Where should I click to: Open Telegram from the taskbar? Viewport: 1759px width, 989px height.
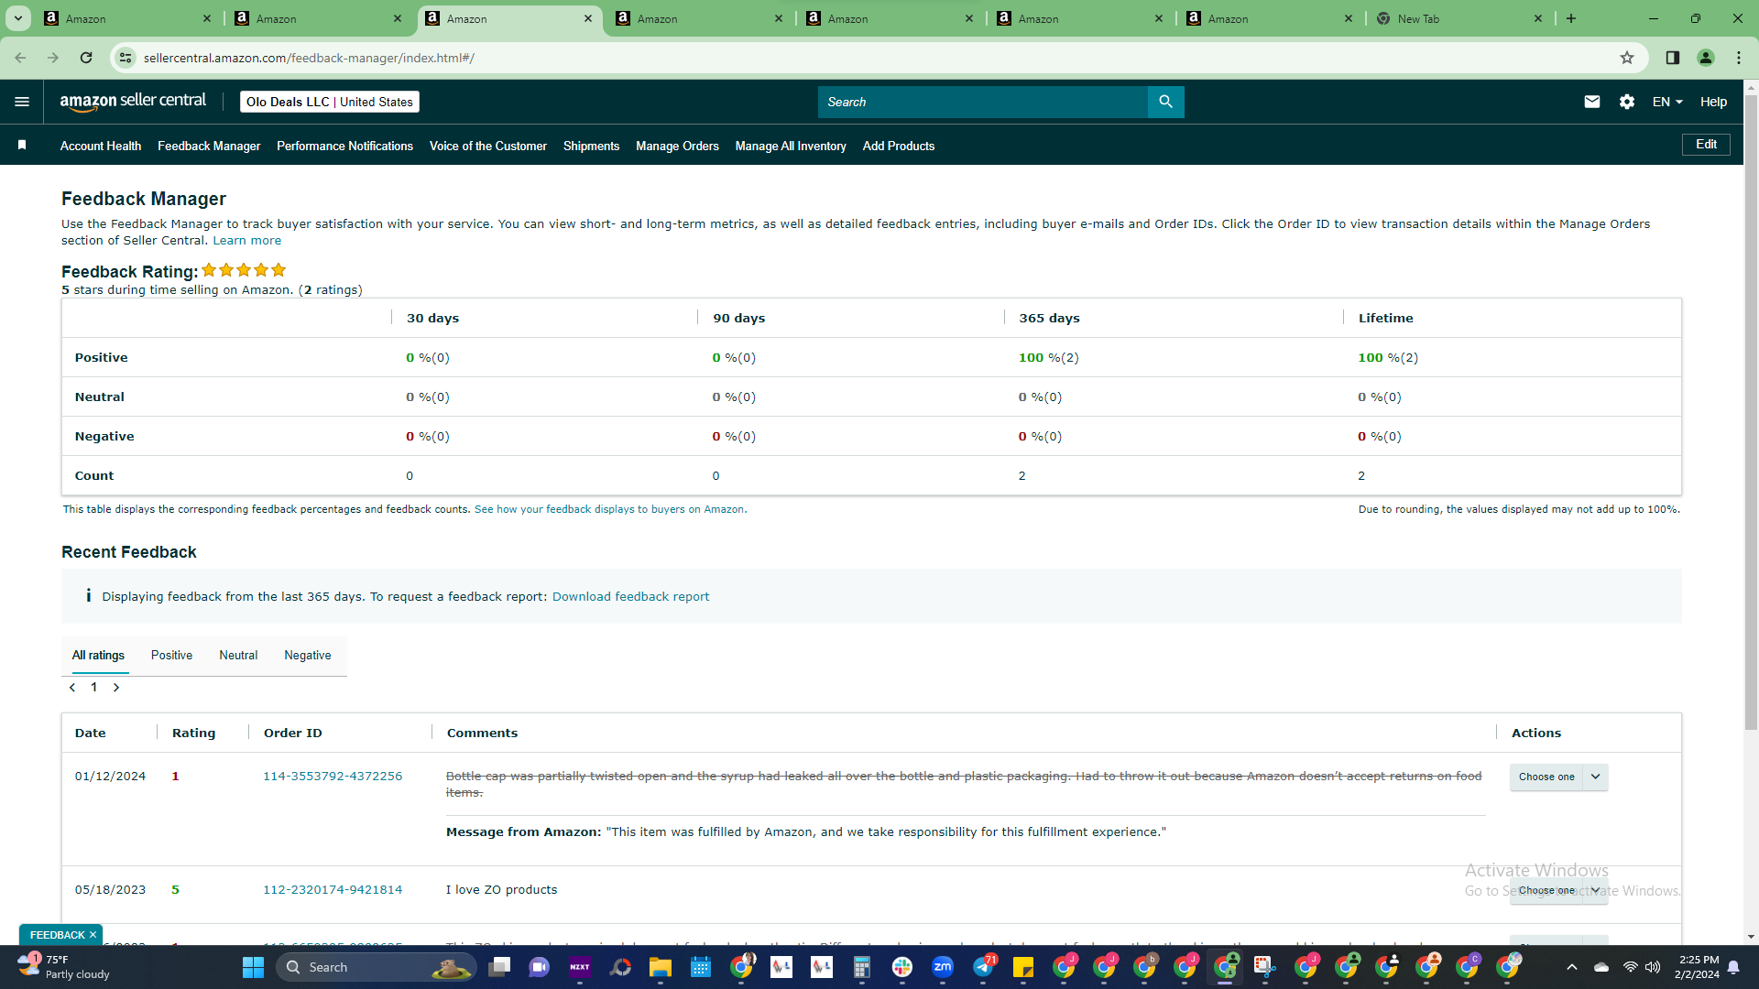[983, 967]
